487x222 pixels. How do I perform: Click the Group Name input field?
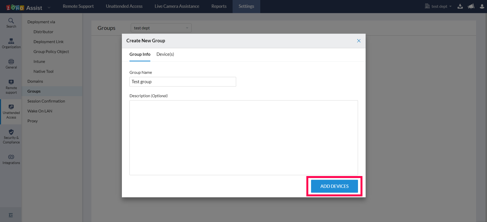[x=183, y=82]
